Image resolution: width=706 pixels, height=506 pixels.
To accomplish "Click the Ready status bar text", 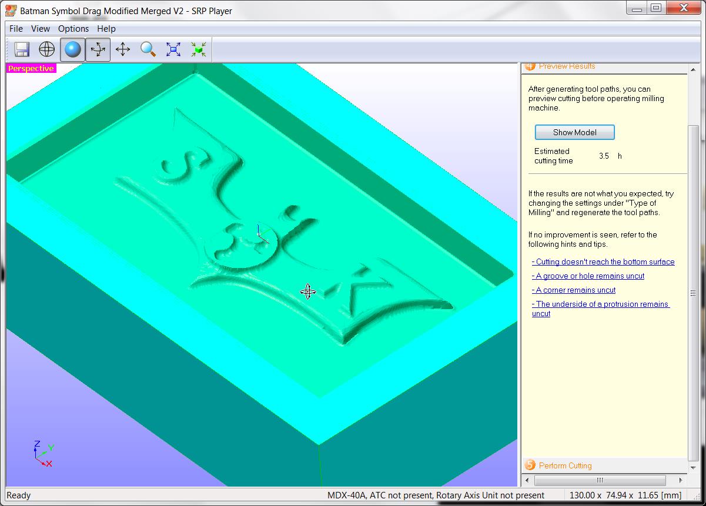I will pos(18,495).
